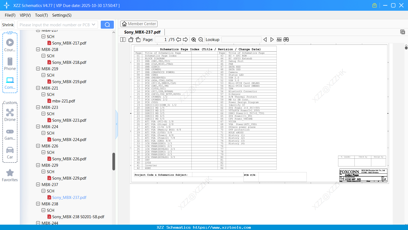Zoom out of the schematic
This screenshot has height=230, width=408.
click(x=201, y=40)
